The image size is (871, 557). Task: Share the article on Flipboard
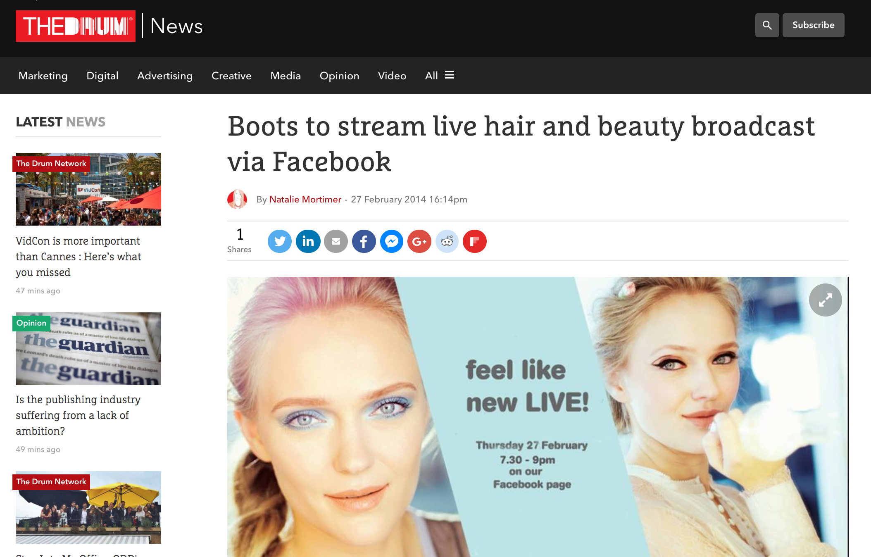pyautogui.click(x=475, y=241)
